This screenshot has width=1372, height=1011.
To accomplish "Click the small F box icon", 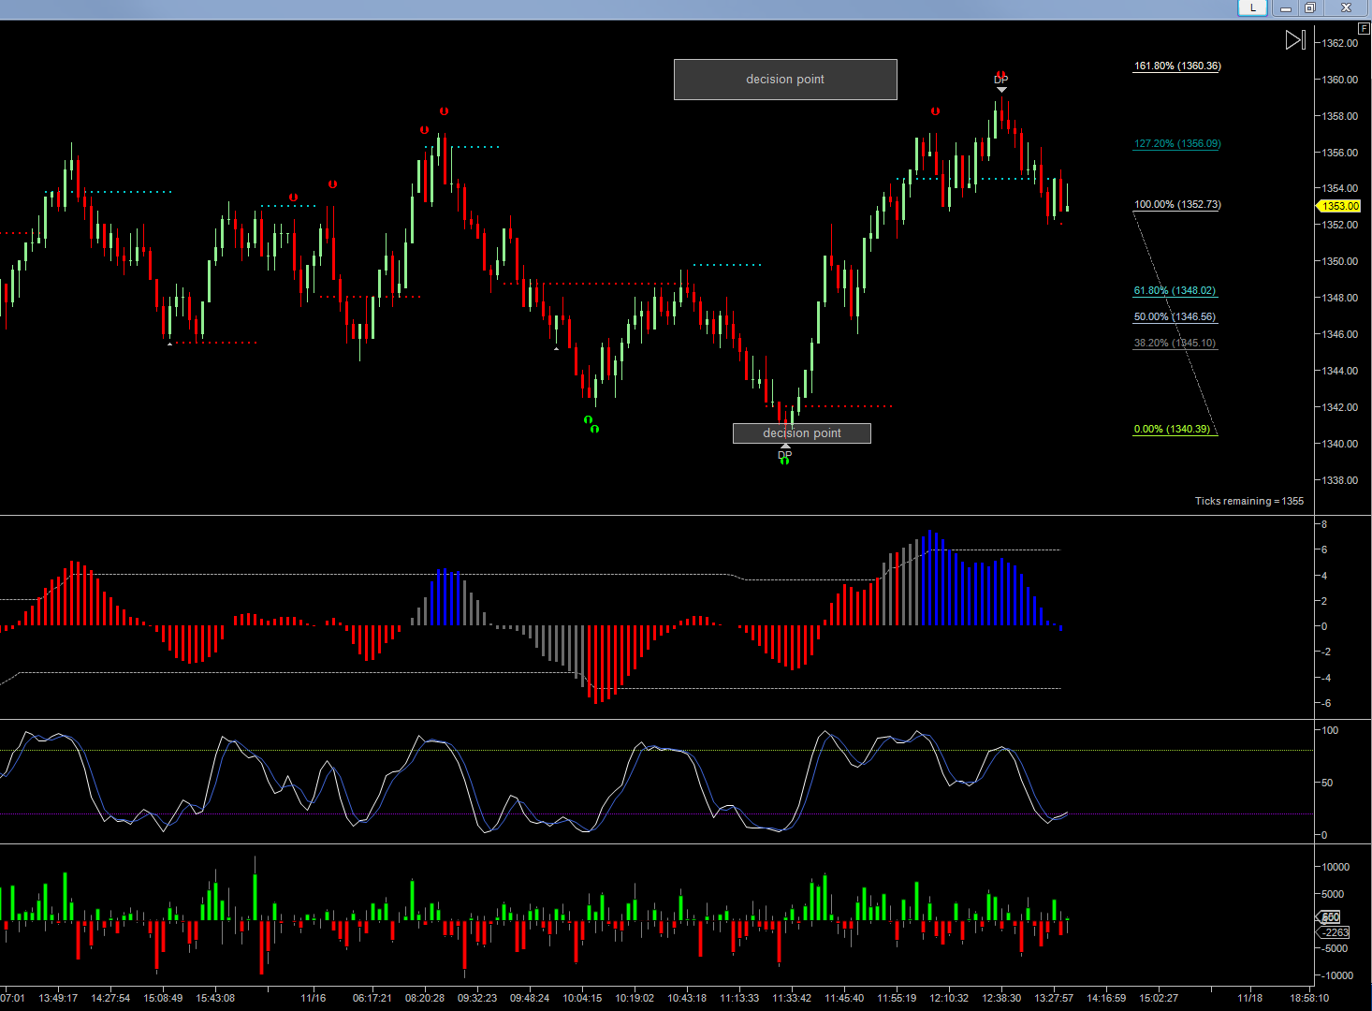I will point(1364,29).
